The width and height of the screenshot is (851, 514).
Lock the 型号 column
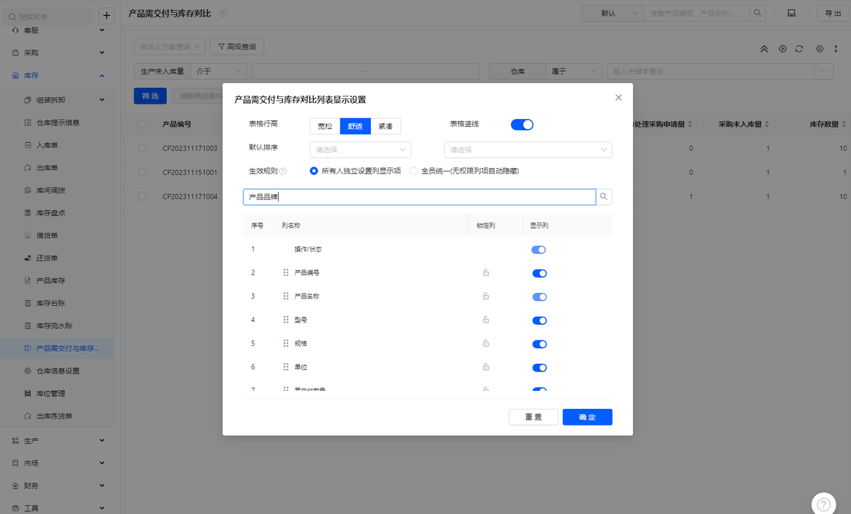[x=486, y=320]
